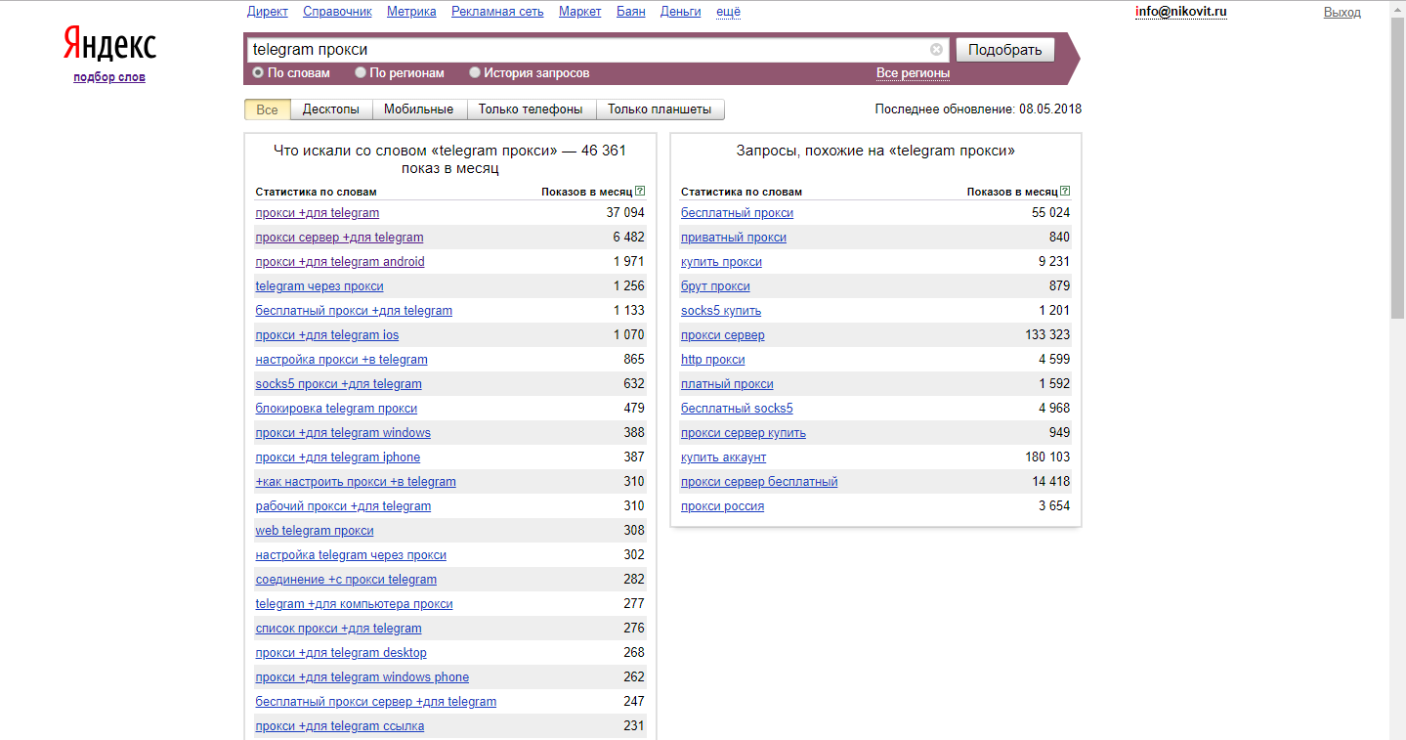The width and height of the screenshot is (1406, 740).
Task: Select the 'История запросов' radio button
Action: click(x=475, y=72)
